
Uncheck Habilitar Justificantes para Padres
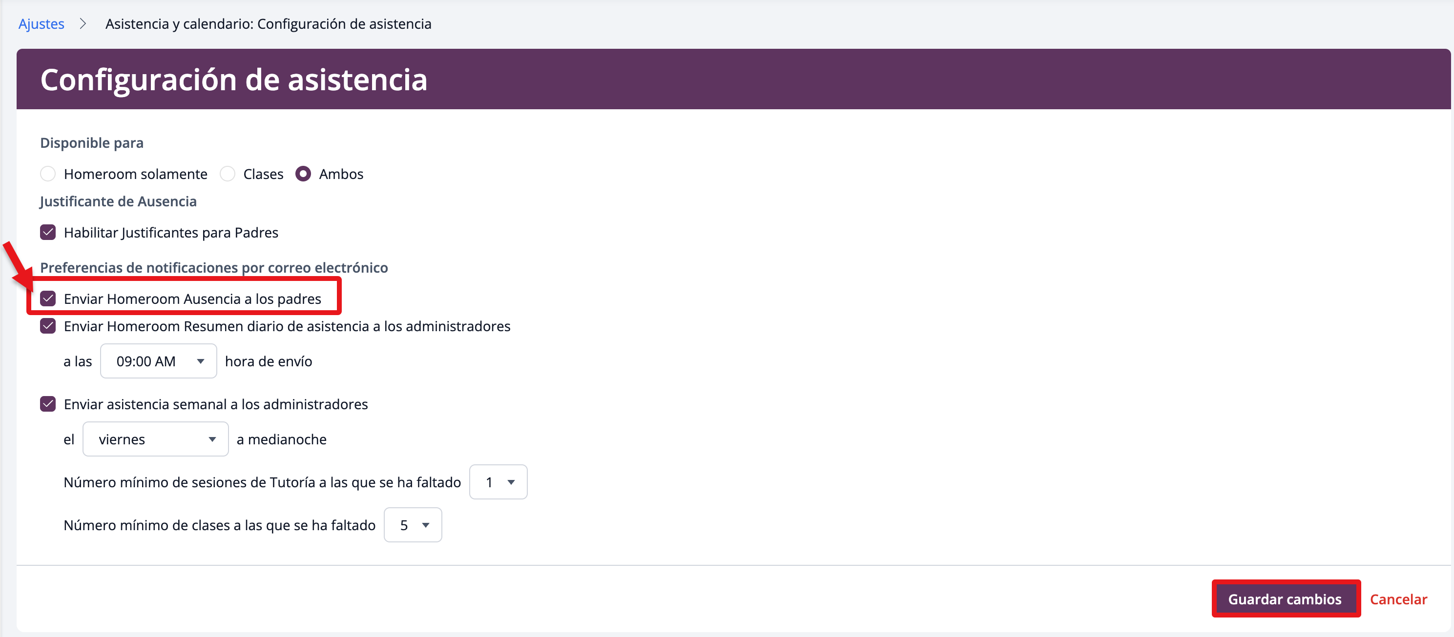(x=48, y=232)
